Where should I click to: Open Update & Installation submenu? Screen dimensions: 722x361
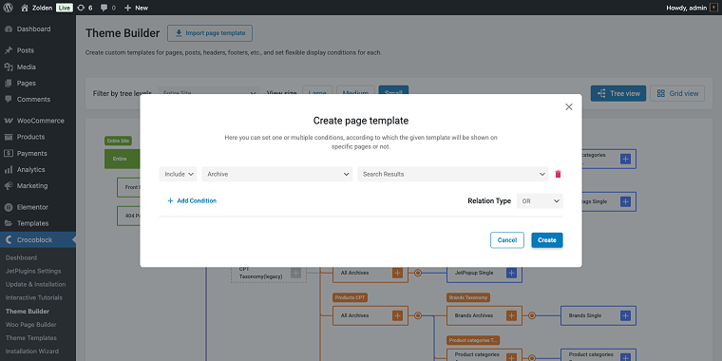(35, 285)
